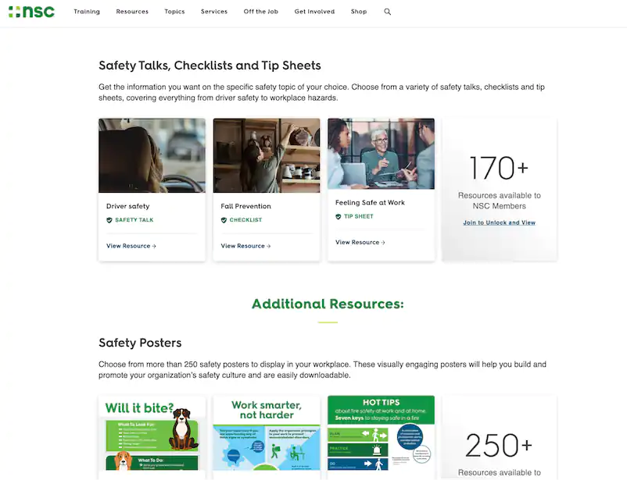Open the HOT TIPS fire safety poster
Screen dimensions: 627x480
point(381,437)
